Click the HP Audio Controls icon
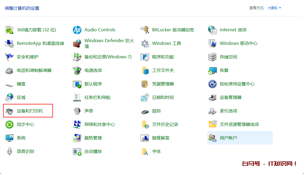 pos(77,30)
